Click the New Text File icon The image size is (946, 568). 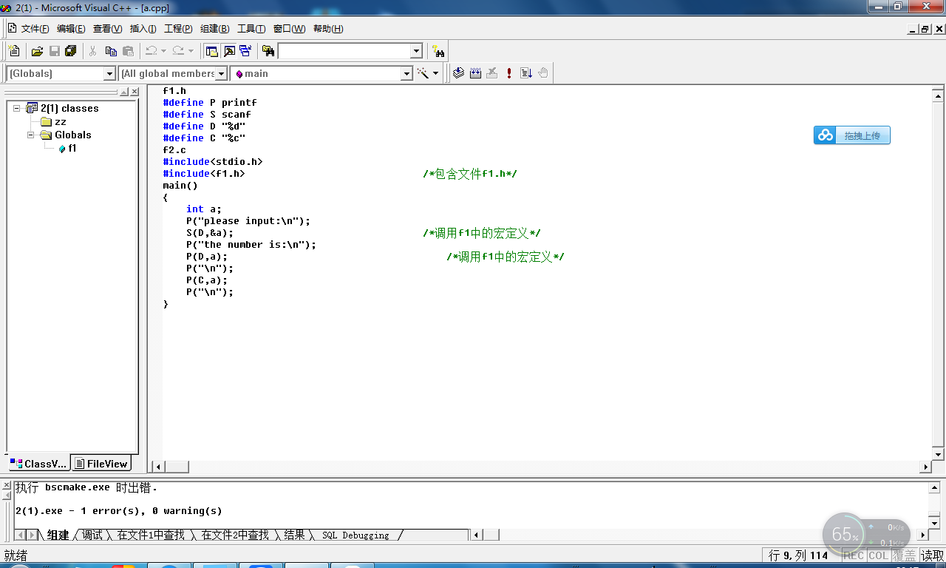pyautogui.click(x=14, y=51)
